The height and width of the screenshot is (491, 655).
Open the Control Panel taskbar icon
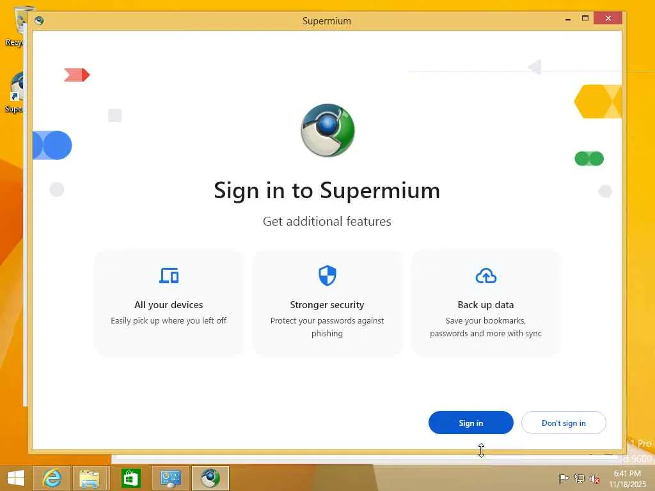coord(170,478)
